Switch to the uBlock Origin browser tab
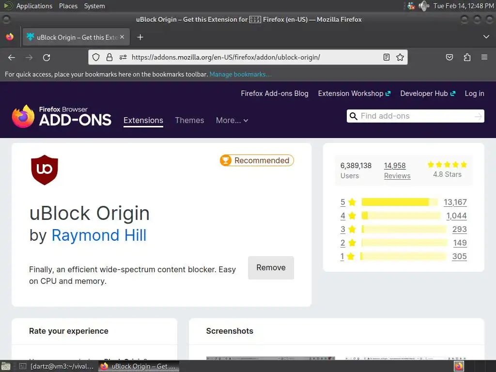The height and width of the screenshot is (372, 496). (76, 37)
